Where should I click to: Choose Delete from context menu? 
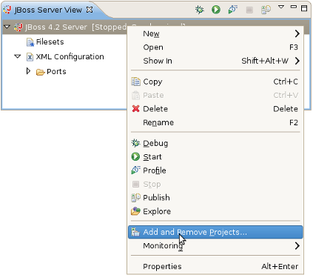click(x=215, y=109)
